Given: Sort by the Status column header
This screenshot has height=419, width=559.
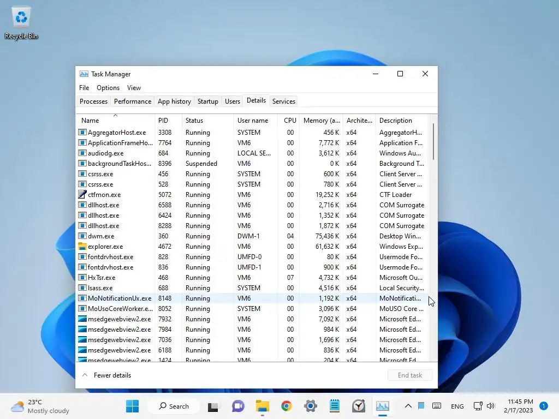Looking at the screenshot, I should point(208,121).
